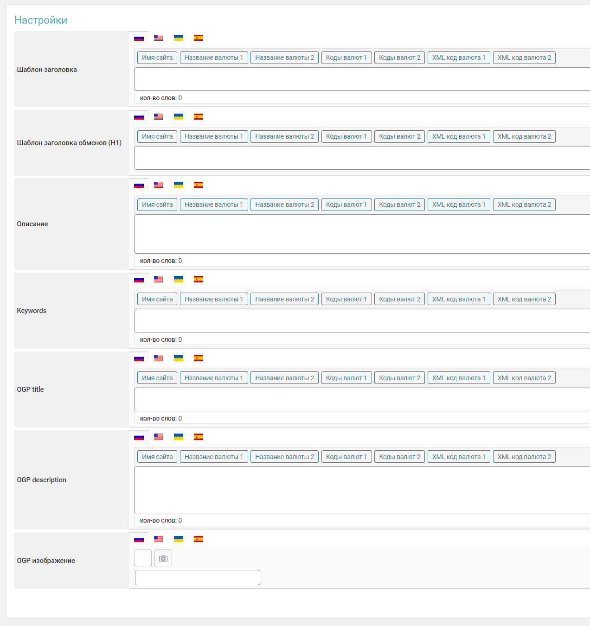
Task: Choose the Spanish flag in Keywords row
Action: point(199,279)
